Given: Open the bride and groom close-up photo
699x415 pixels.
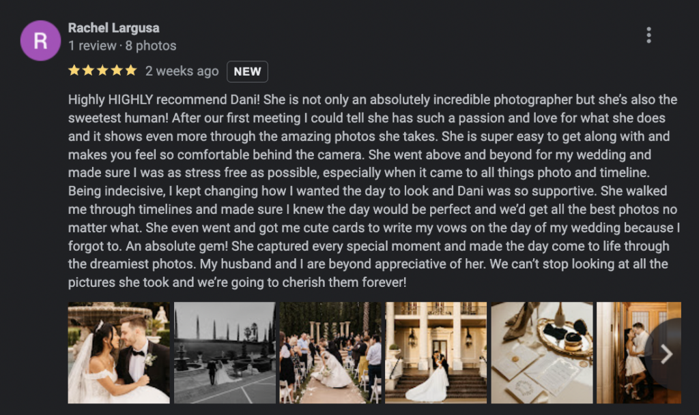Looking at the screenshot, I should coord(119,353).
